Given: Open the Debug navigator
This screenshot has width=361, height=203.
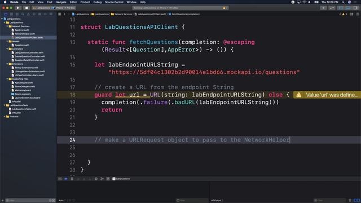Looking at the screenshot, I should pos(39,14).
